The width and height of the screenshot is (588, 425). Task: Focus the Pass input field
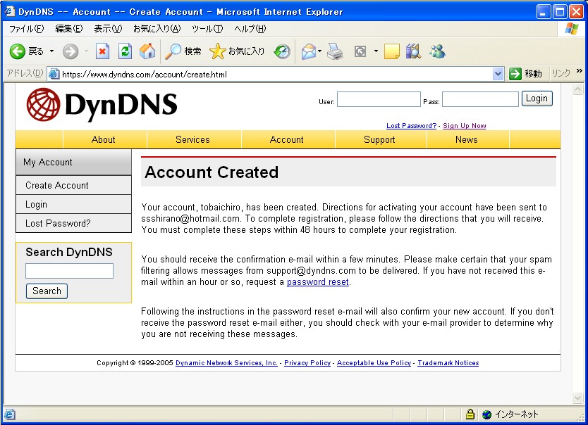tap(480, 99)
